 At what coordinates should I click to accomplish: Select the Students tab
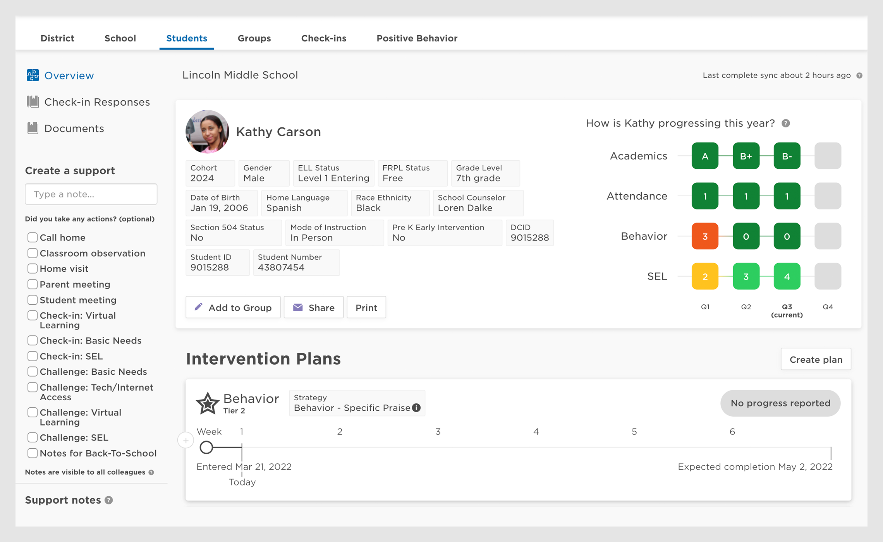pyautogui.click(x=187, y=38)
